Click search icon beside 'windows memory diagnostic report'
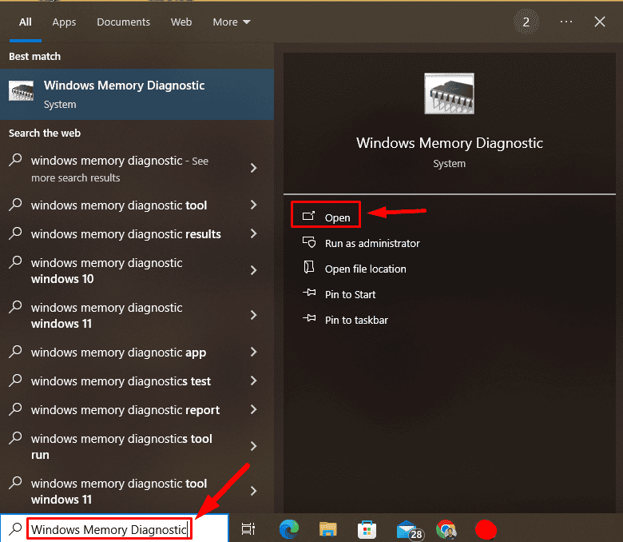 (15, 408)
